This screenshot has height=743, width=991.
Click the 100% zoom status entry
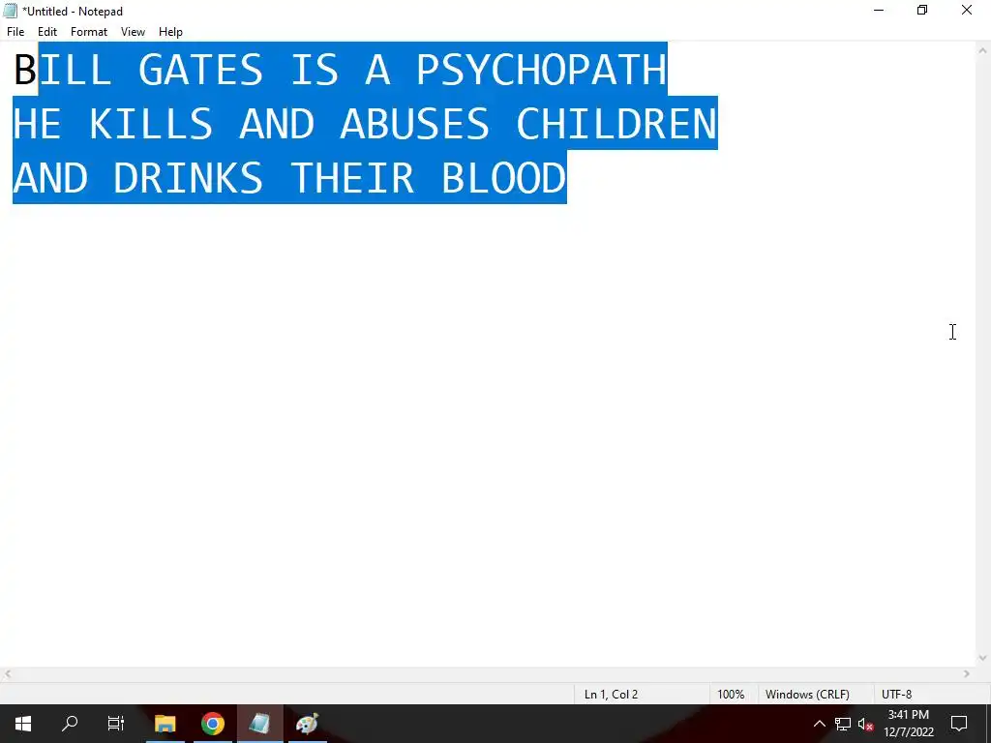click(x=731, y=695)
